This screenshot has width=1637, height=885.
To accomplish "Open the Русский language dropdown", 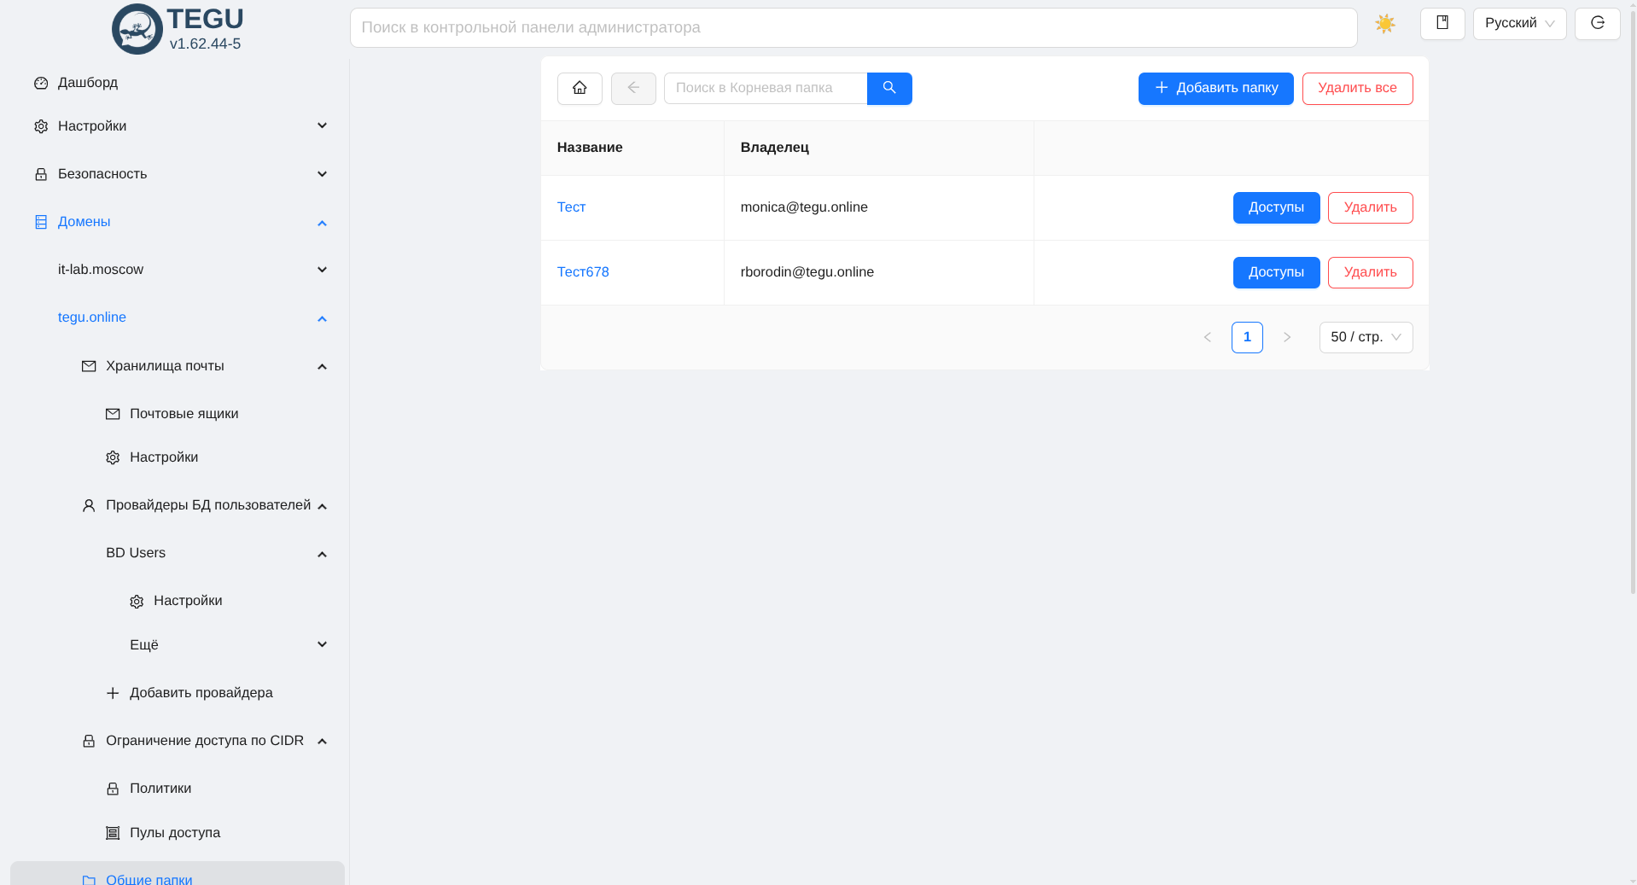I will click(1519, 24).
